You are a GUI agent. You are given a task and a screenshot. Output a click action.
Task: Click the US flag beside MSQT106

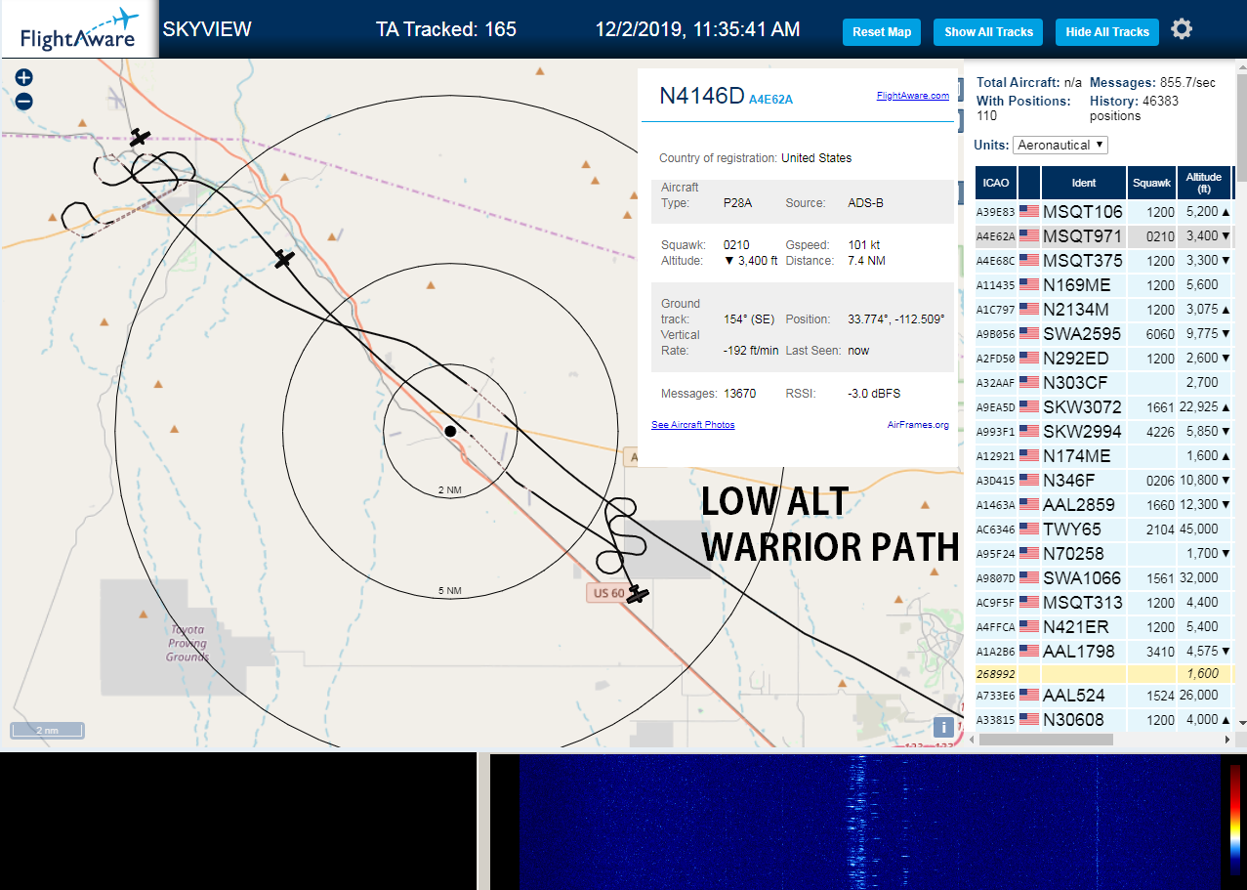[1029, 211]
